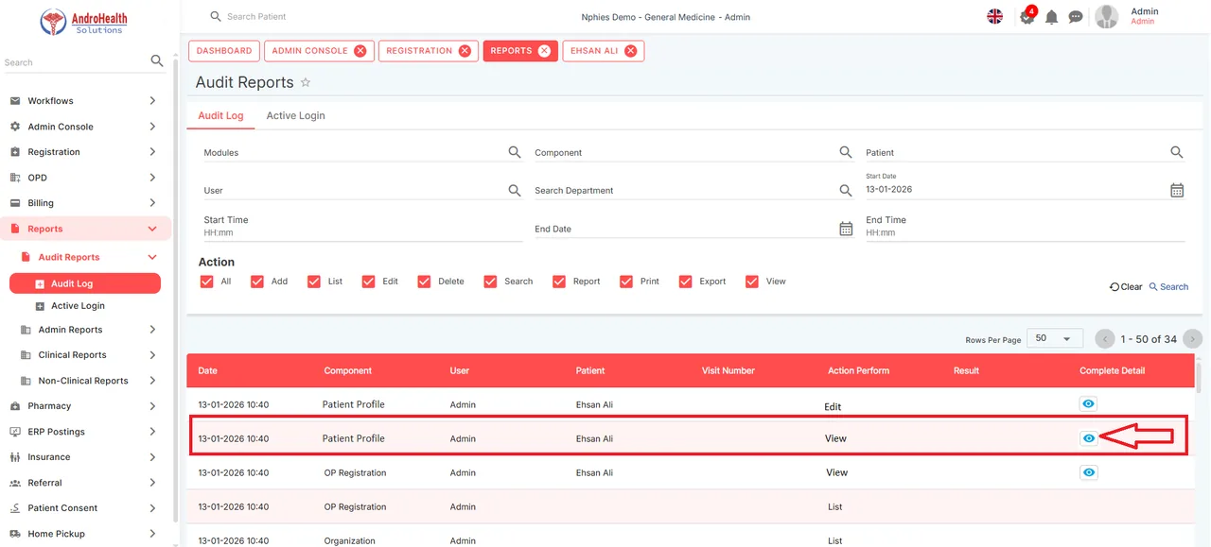
Task: Open the Rows Per Page dropdown
Action: pyautogui.click(x=1055, y=338)
